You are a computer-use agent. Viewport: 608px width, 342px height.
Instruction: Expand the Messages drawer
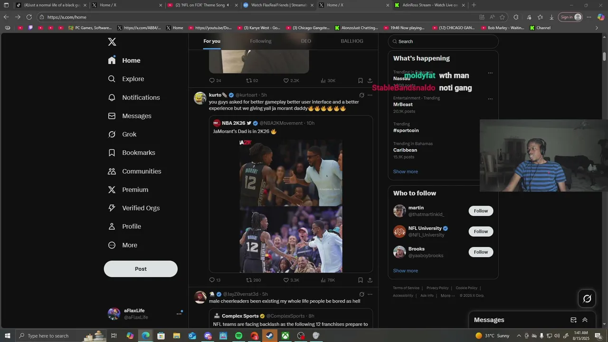[585, 320]
